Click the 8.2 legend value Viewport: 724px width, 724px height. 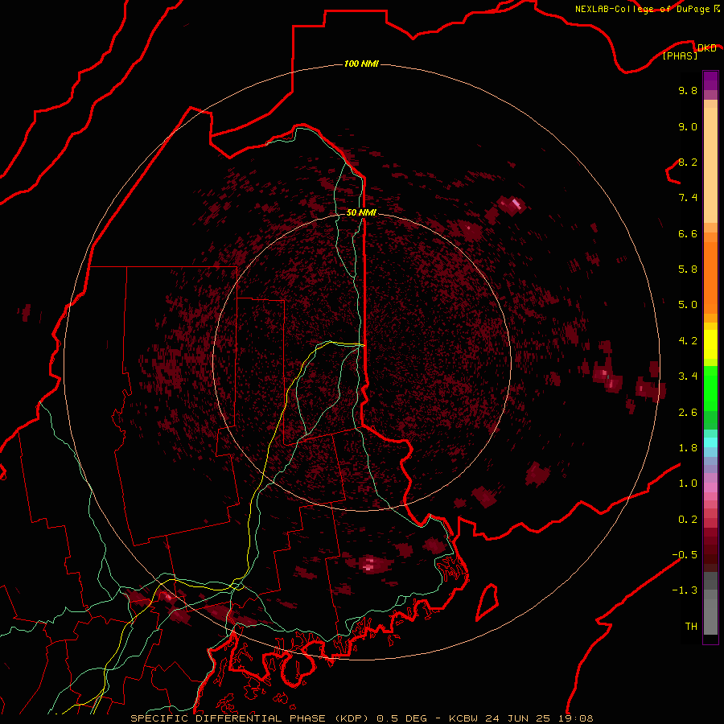688,162
